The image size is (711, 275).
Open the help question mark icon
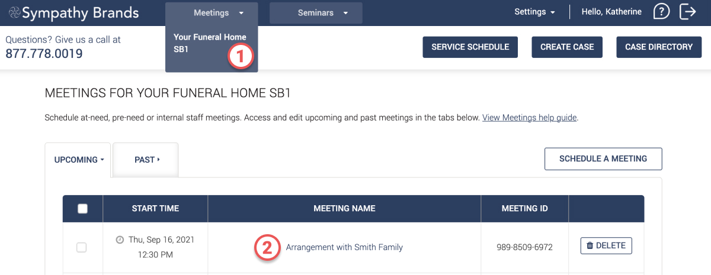pos(661,12)
